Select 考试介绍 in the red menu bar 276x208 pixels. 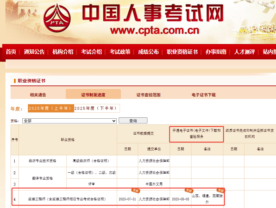(x=91, y=52)
